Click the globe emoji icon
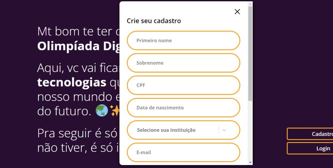Viewport: 333px width, 168px height. pos(102,111)
